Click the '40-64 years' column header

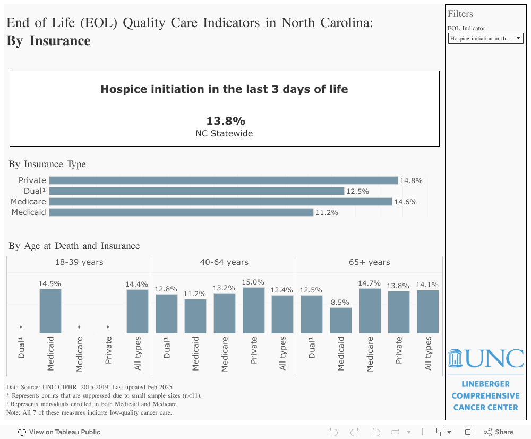224,262
